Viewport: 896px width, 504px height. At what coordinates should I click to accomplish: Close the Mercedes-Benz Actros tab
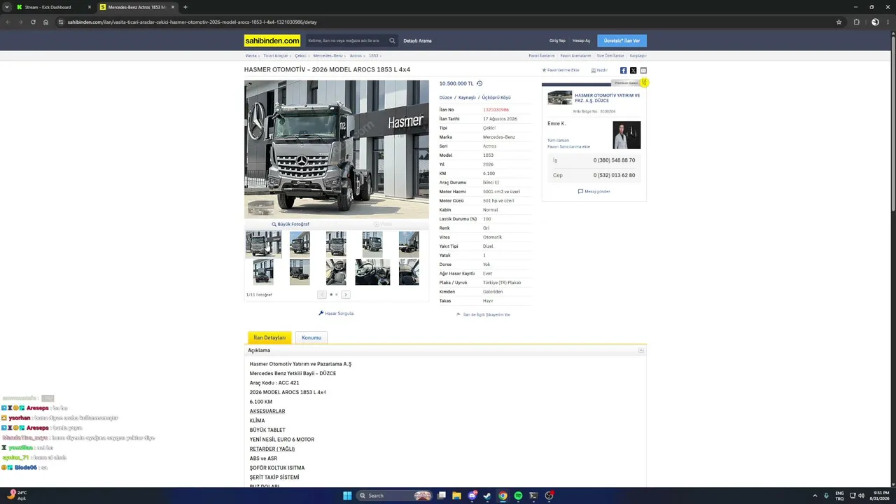(x=174, y=7)
